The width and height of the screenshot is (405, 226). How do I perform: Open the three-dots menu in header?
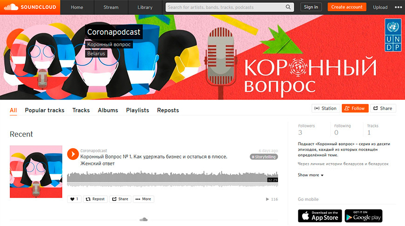[398, 7]
